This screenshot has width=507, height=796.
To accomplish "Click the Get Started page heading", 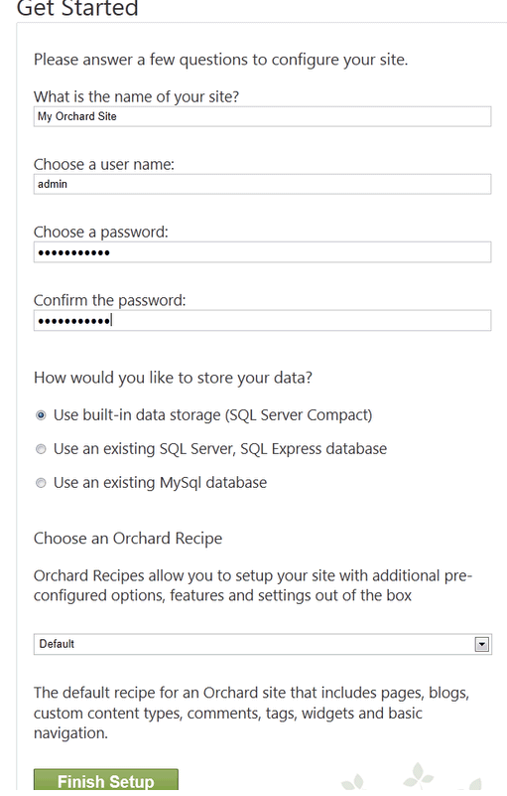I will tap(77, 8).
